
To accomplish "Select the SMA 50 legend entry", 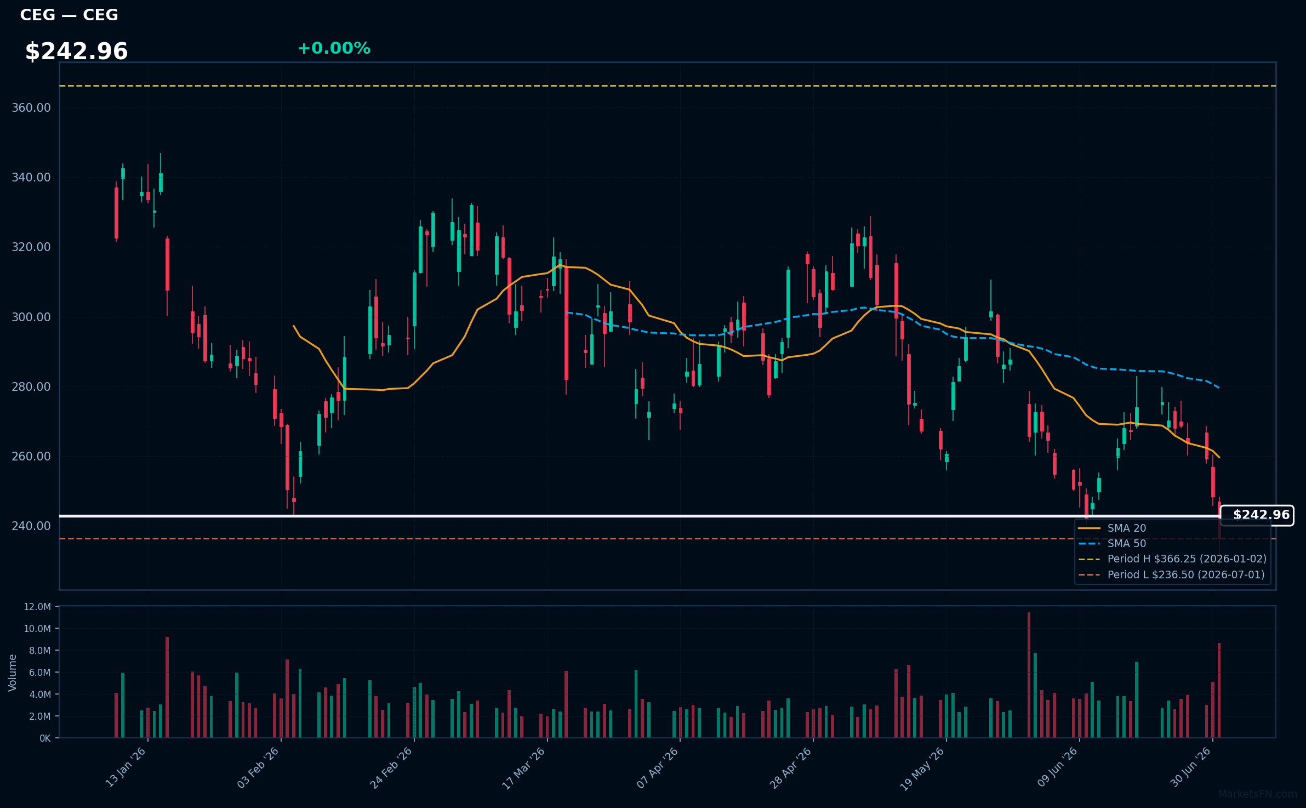I will 1112,544.
